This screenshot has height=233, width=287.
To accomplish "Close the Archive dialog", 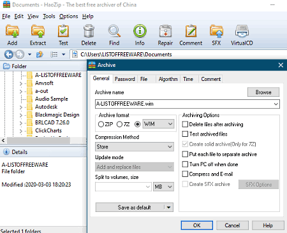I will tap(281, 65).
